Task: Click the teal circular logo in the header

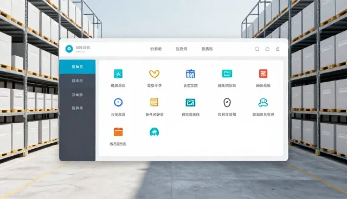Action: (x=69, y=49)
